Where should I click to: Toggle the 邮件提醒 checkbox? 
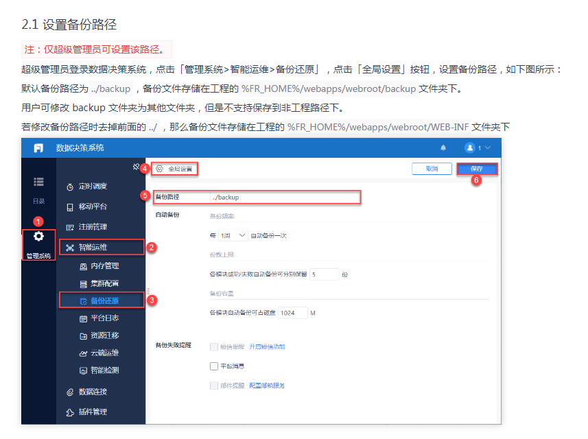pyautogui.click(x=214, y=385)
